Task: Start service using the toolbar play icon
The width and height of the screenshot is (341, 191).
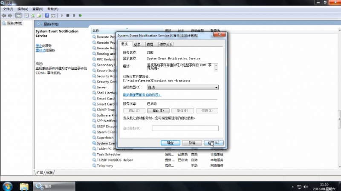Action: coord(62,16)
